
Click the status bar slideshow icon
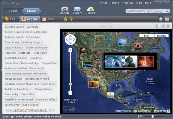[x=140, y=116]
